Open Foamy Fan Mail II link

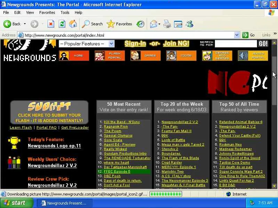(x=177, y=131)
